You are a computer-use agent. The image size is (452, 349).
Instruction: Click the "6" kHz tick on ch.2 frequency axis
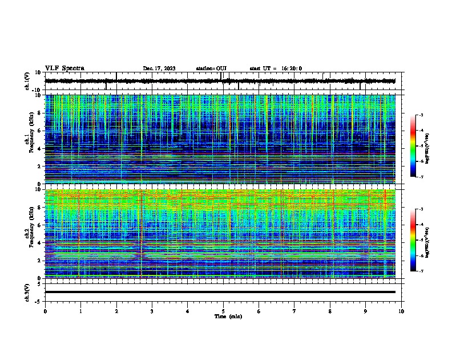tap(39, 225)
